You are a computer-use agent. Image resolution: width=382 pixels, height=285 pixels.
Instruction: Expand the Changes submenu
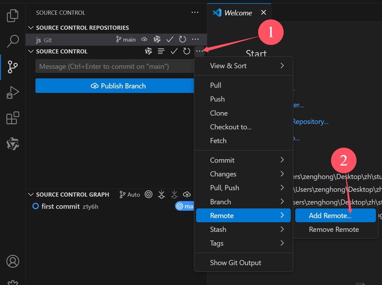(x=243, y=174)
